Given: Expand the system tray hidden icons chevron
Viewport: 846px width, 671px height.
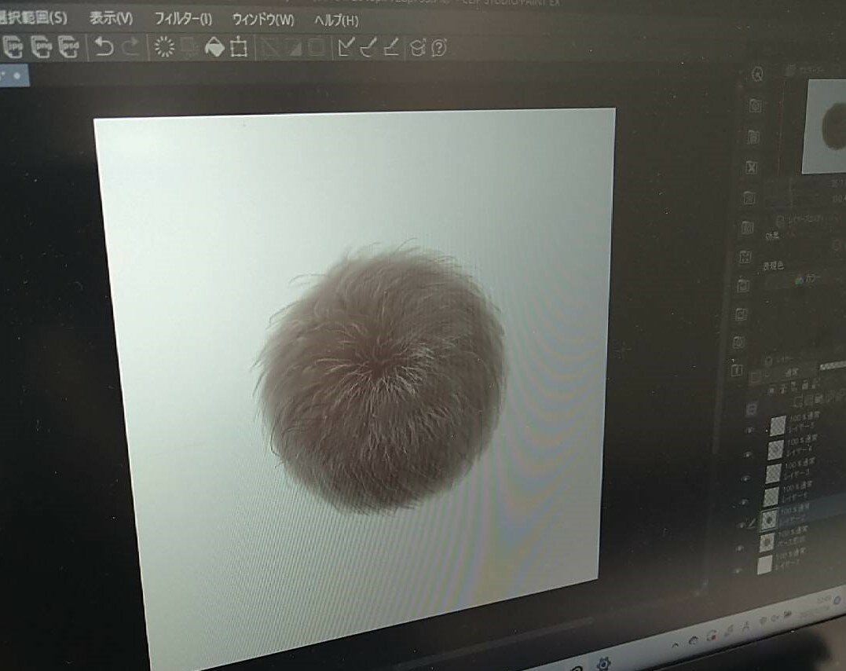Looking at the screenshot, I should click(x=676, y=645).
